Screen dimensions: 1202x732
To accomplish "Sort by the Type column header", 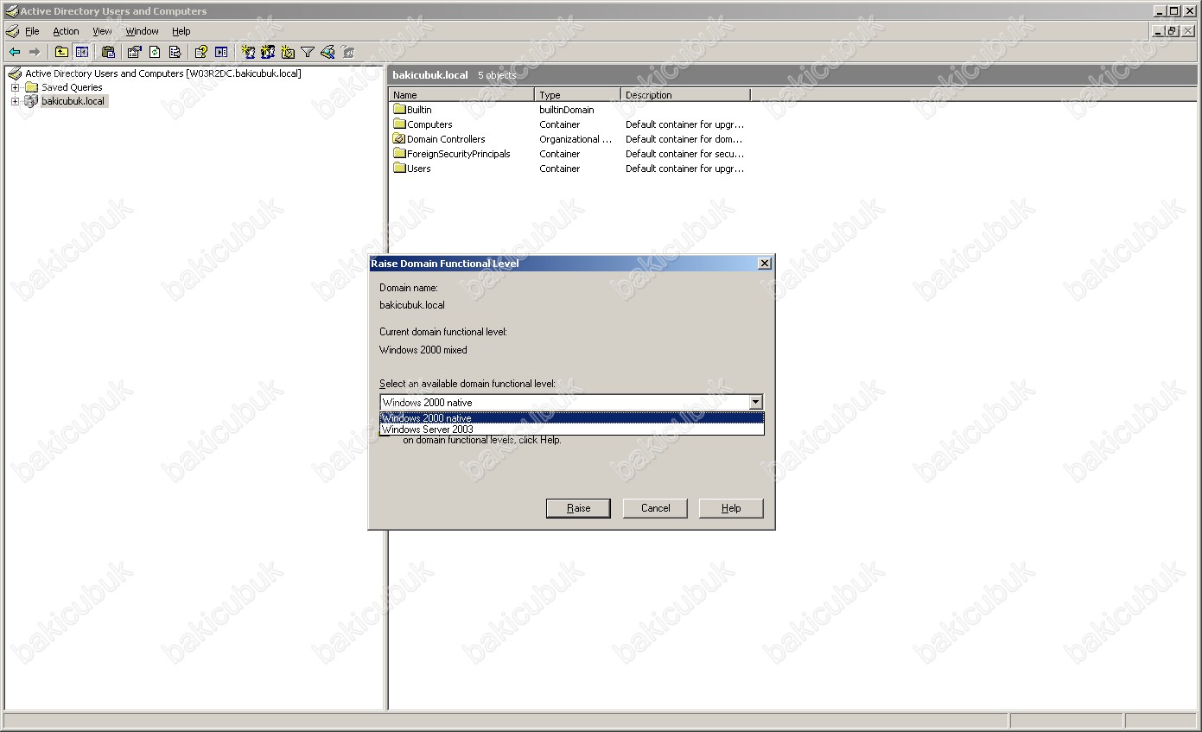I will pyautogui.click(x=577, y=95).
